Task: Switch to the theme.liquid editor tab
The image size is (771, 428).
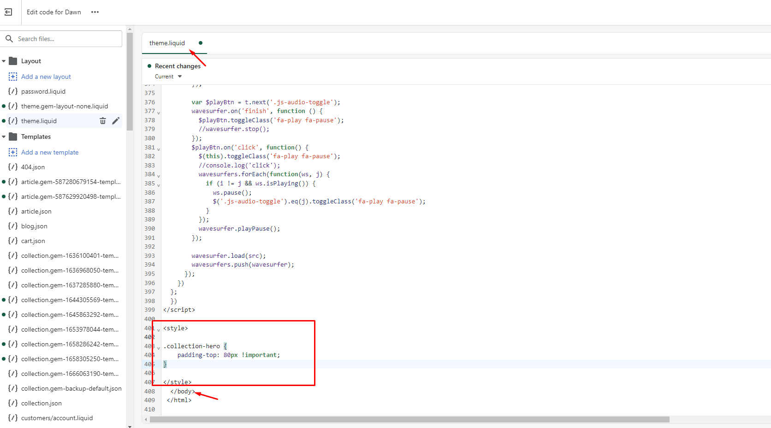Action: pyautogui.click(x=167, y=43)
